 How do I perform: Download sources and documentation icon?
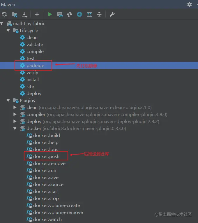[x=24, y=15]
